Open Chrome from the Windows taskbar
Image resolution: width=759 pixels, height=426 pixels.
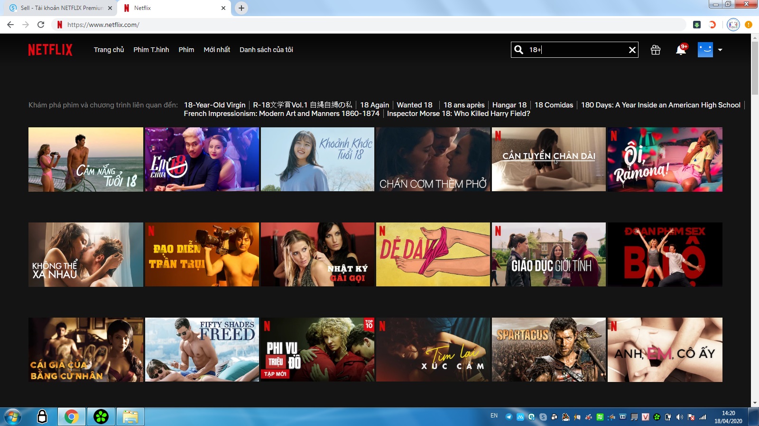(x=72, y=417)
